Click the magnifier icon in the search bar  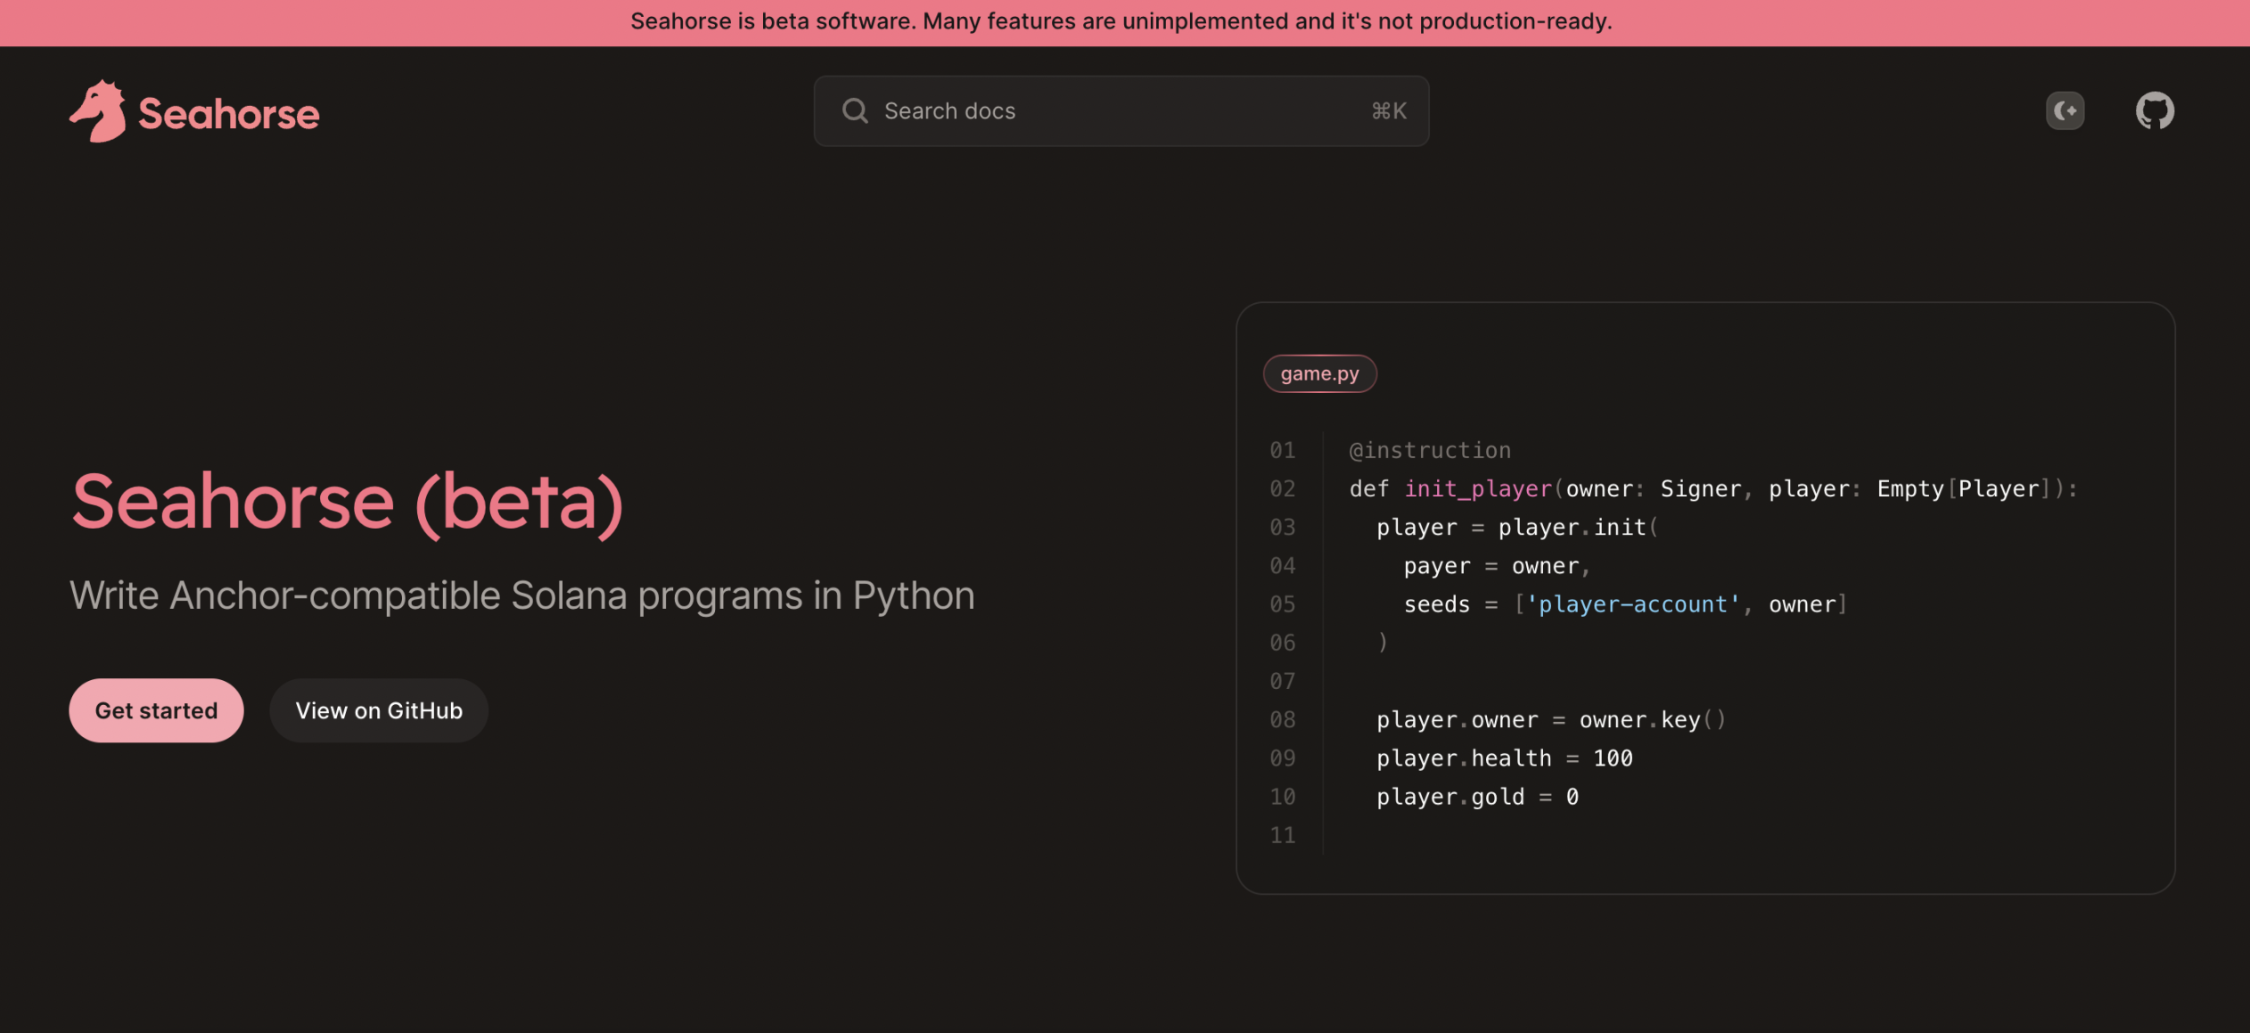point(854,111)
